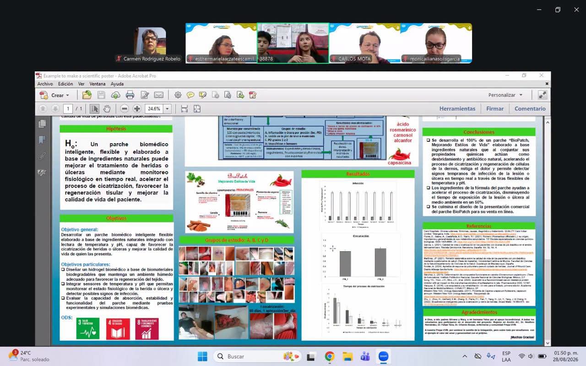This screenshot has width=586, height=366.
Task: Select participant 38878's video thumbnail
Action: tap(293, 43)
